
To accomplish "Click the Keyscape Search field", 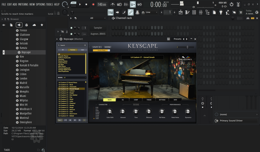I will tap(72, 45).
